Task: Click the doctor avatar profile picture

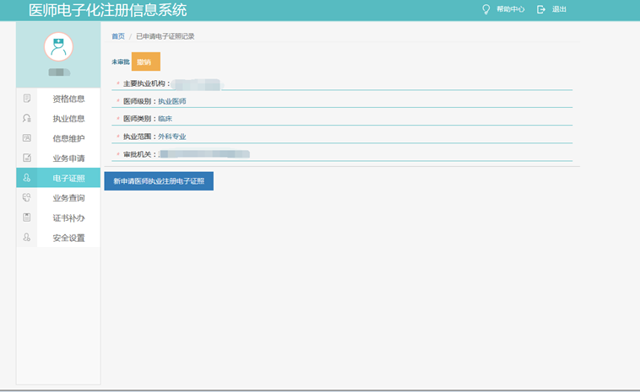Action: [x=58, y=47]
